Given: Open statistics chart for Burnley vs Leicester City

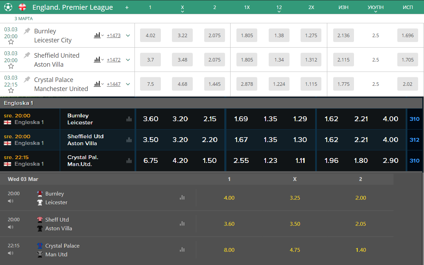Looking at the screenshot, I should (x=97, y=35).
